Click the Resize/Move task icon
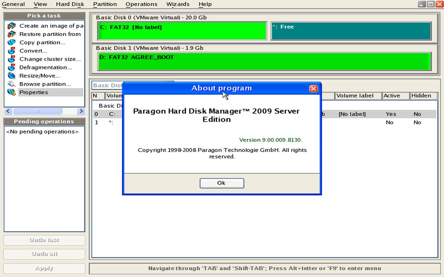 click(x=12, y=76)
